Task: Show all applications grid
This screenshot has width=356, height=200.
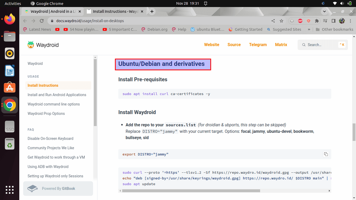Action: point(10,190)
